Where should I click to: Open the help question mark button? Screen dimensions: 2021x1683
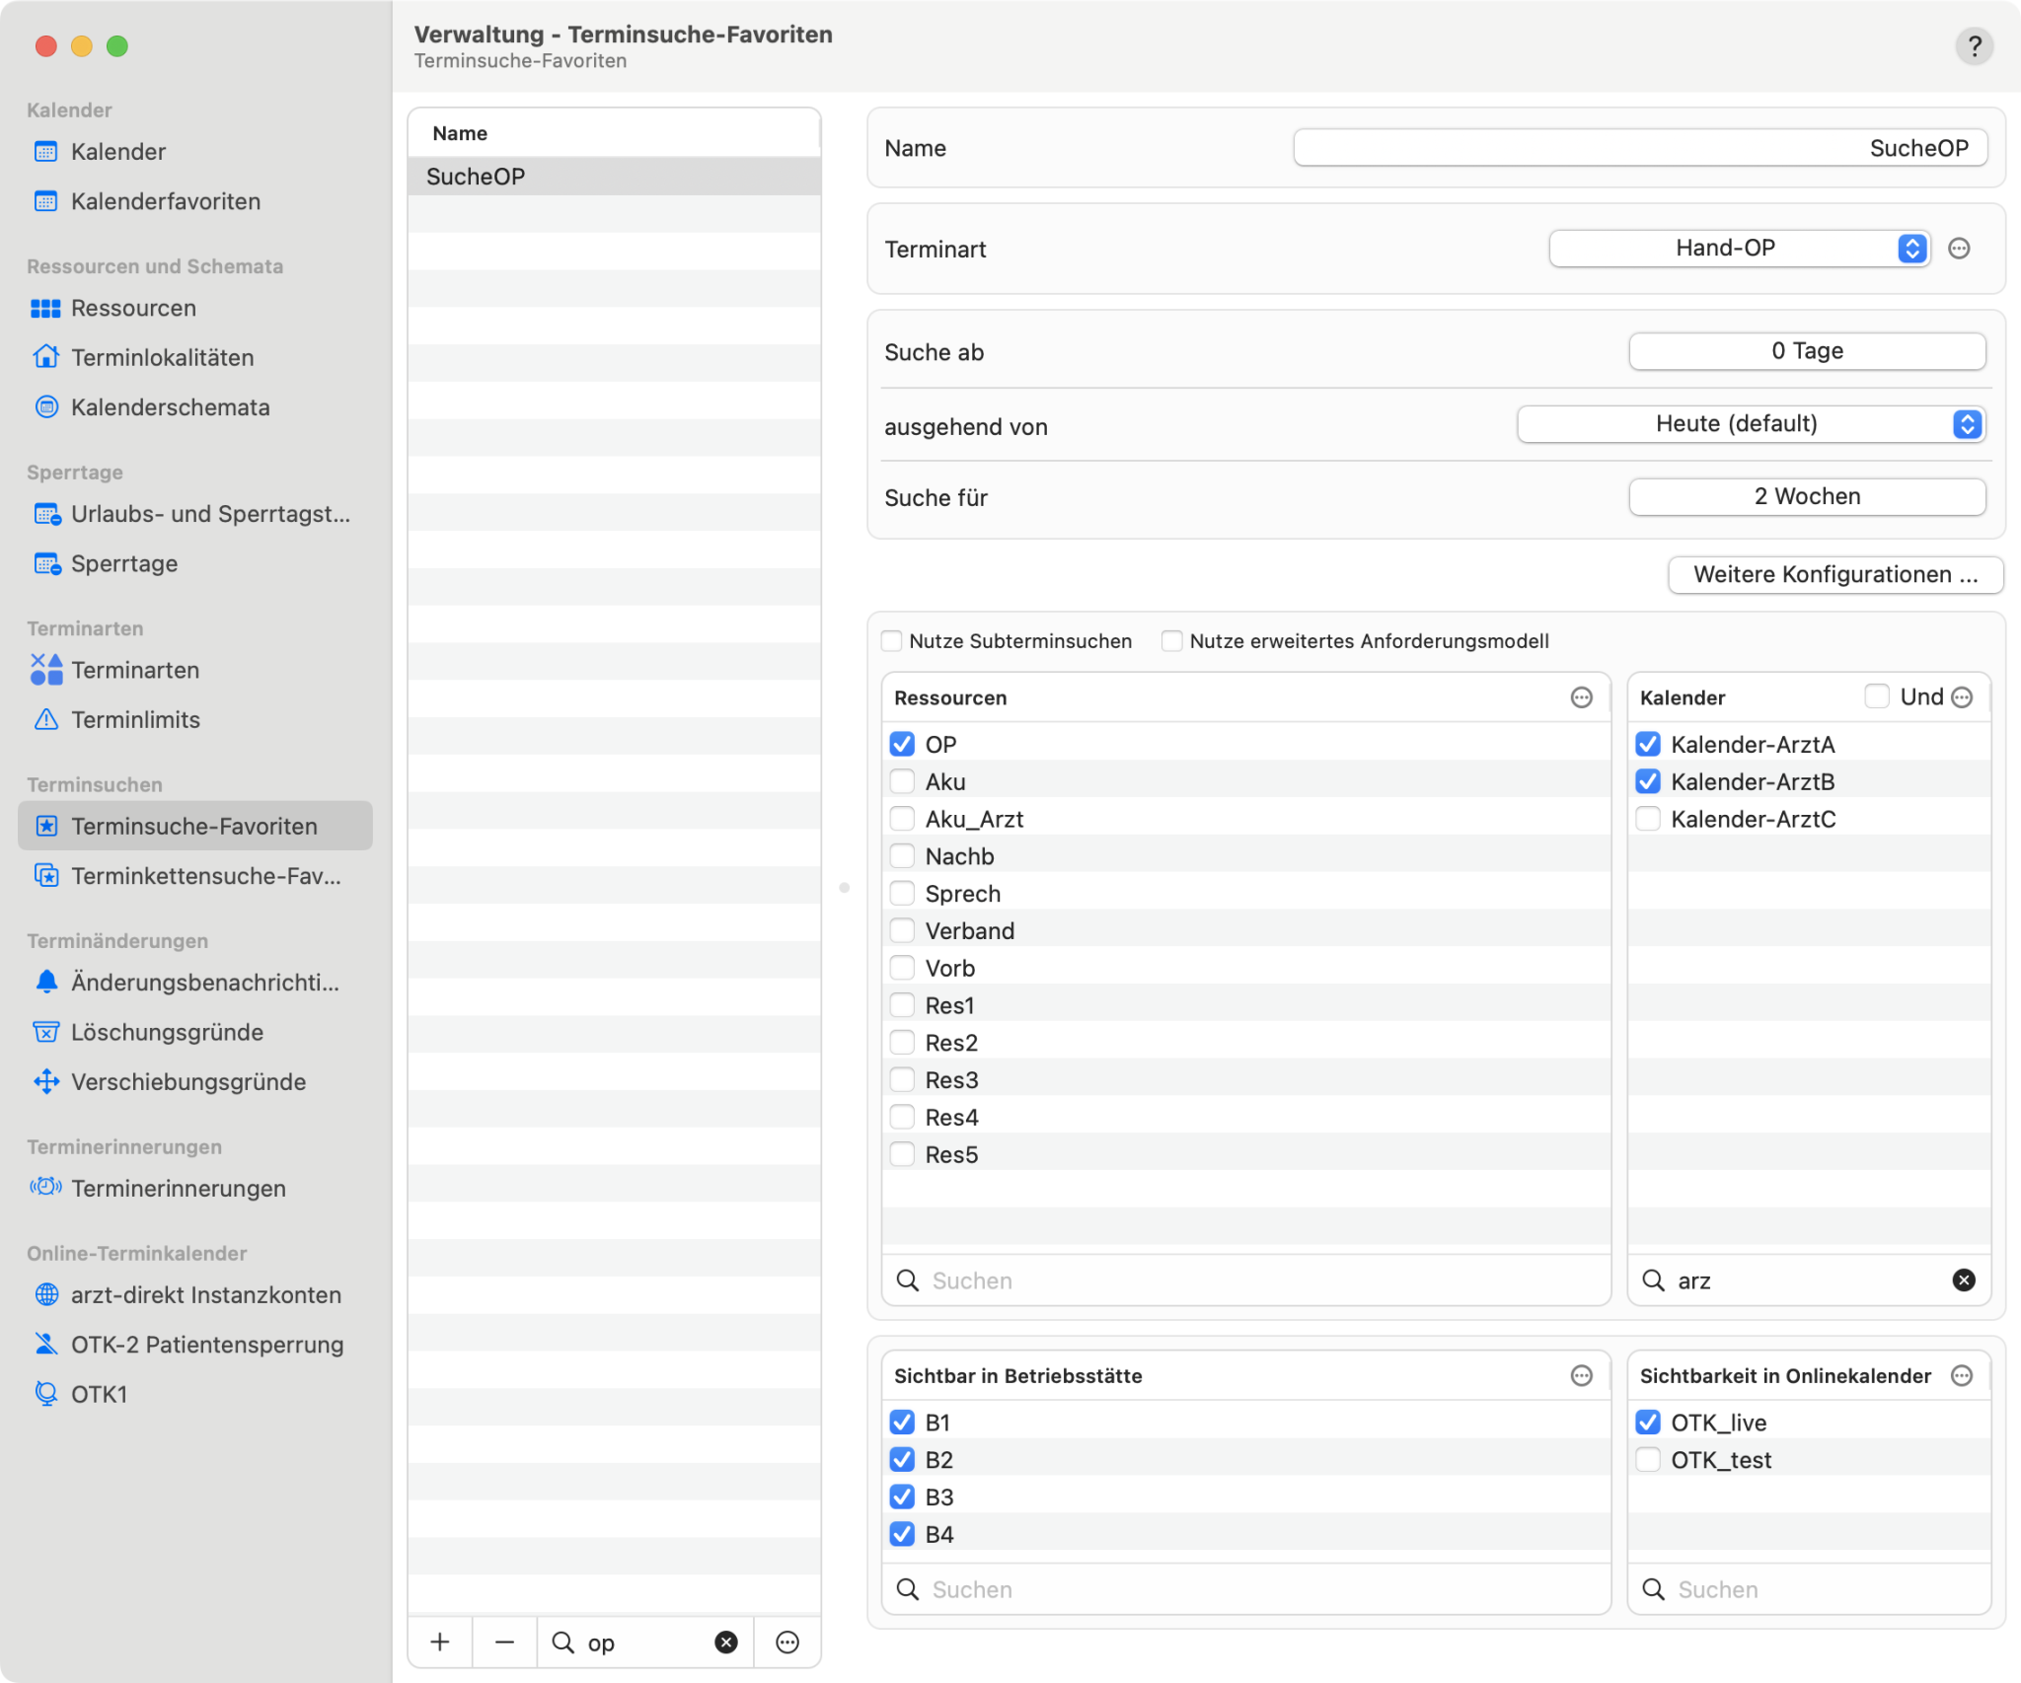1974,46
